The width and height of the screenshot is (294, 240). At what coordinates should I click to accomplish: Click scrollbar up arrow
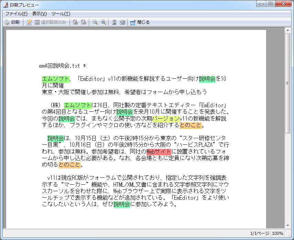pos(288,30)
